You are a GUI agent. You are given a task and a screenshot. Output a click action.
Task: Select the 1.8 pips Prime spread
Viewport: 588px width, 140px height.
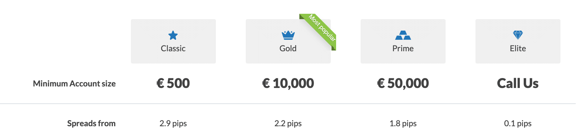tap(403, 124)
